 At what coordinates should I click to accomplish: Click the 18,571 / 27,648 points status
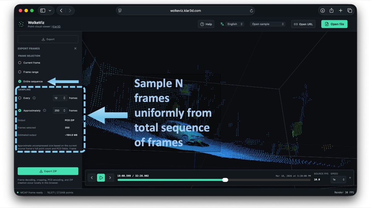pos(60,193)
